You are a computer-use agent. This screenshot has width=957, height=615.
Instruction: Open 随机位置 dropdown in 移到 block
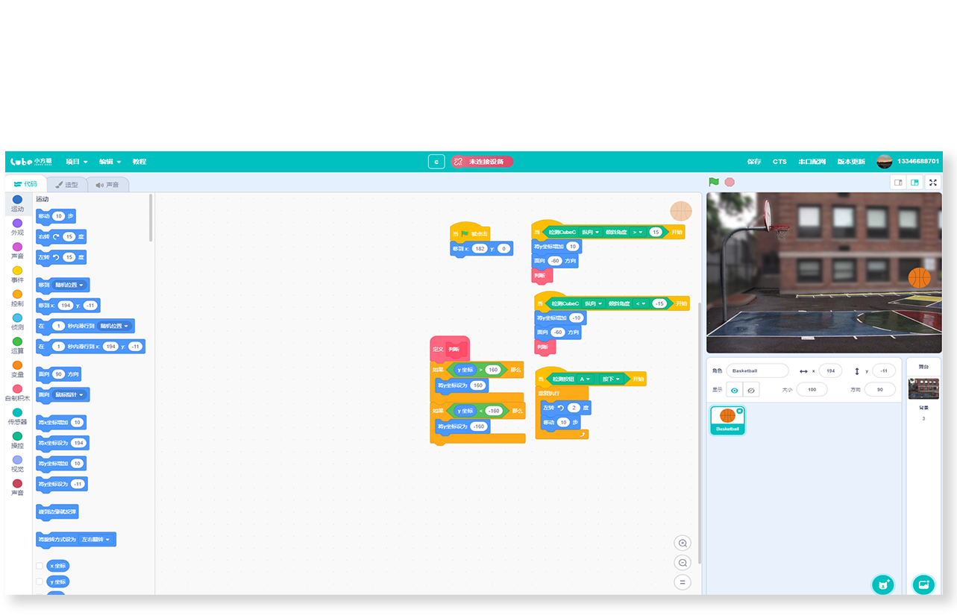pyautogui.click(x=72, y=285)
